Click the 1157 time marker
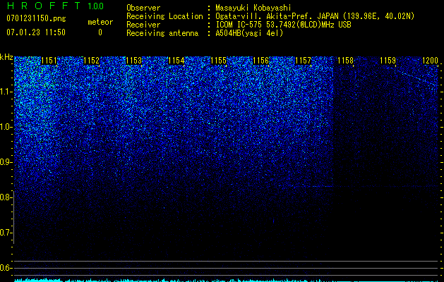Viewport: 444px width, 282px height. click(304, 61)
